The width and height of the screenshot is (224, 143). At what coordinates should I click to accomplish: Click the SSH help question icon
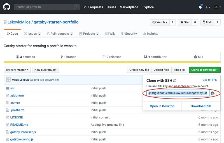[174, 81]
